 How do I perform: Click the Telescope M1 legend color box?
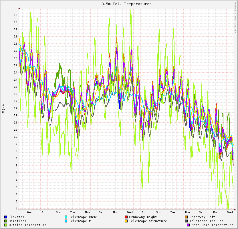coord(66,221)
